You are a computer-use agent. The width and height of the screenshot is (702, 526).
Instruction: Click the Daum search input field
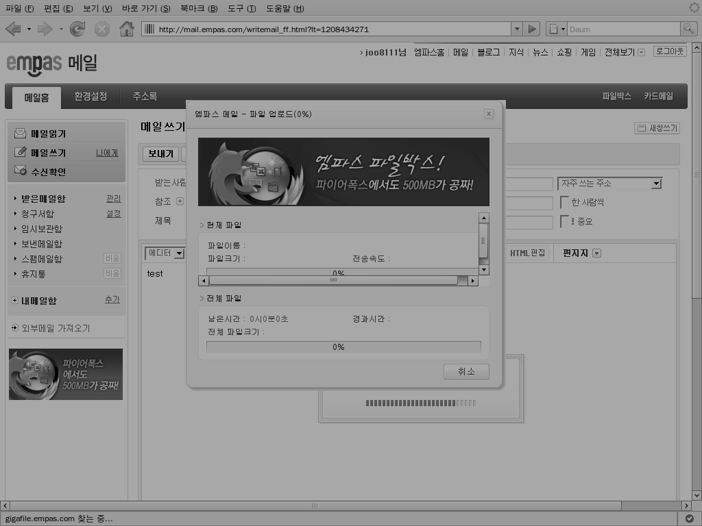point(624,29)
